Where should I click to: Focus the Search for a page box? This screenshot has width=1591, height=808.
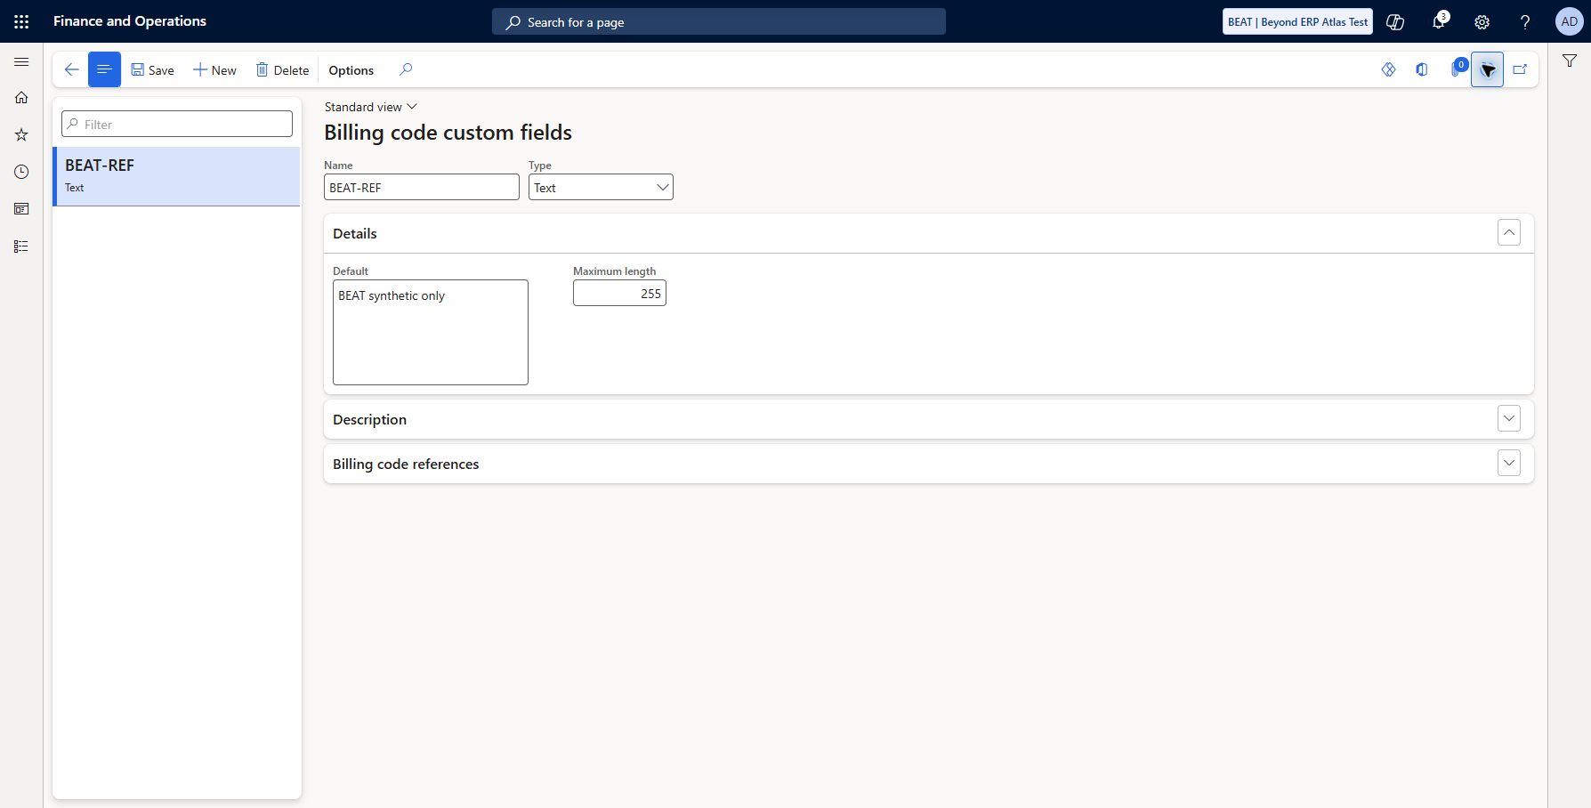coord(719,21)
